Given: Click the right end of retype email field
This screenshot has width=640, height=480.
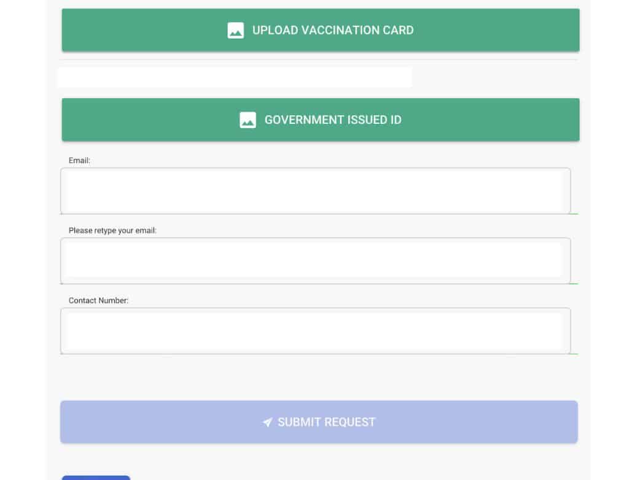Looking at the screenshot, I should [553, 261].
